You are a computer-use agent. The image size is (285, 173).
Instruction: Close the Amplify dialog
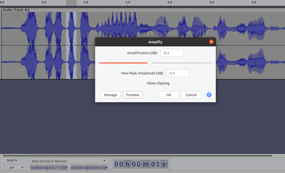(211, 42)
